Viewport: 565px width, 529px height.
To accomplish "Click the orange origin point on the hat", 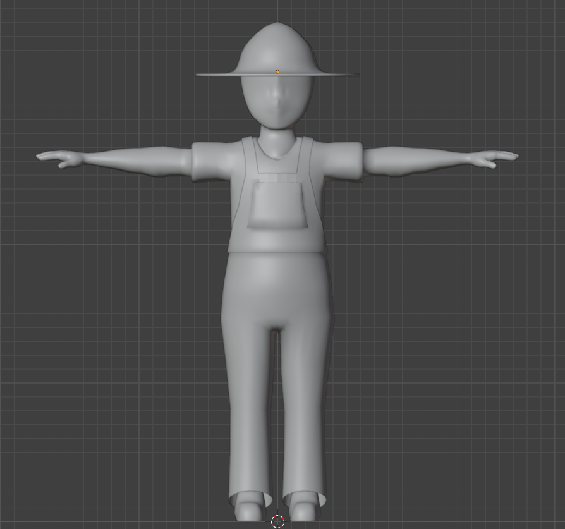I will [277, 71].
